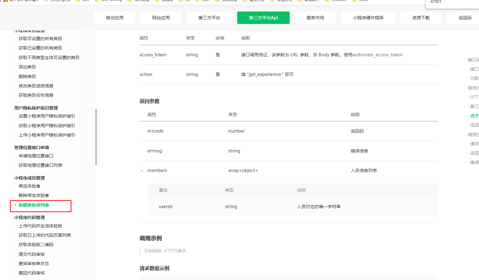This screenshot has width=479, height=280.
Task: Open the 添加类目 page
Action: coord(27,67)
